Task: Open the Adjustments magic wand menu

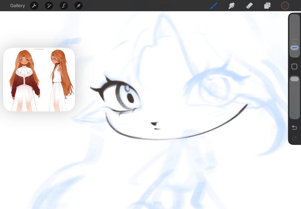Action: pyautogui.click(x=49, y=6)
